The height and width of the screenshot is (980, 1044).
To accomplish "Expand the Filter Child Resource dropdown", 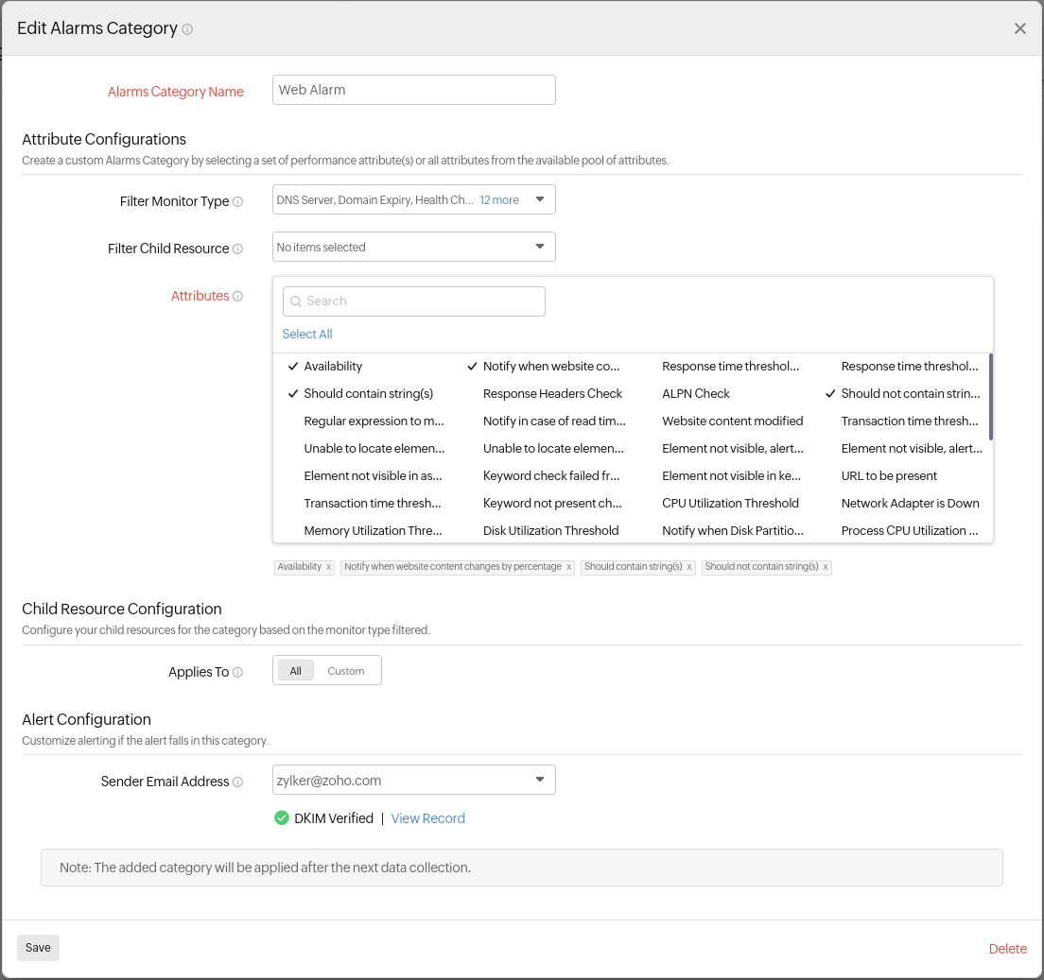I will [539, 247].
